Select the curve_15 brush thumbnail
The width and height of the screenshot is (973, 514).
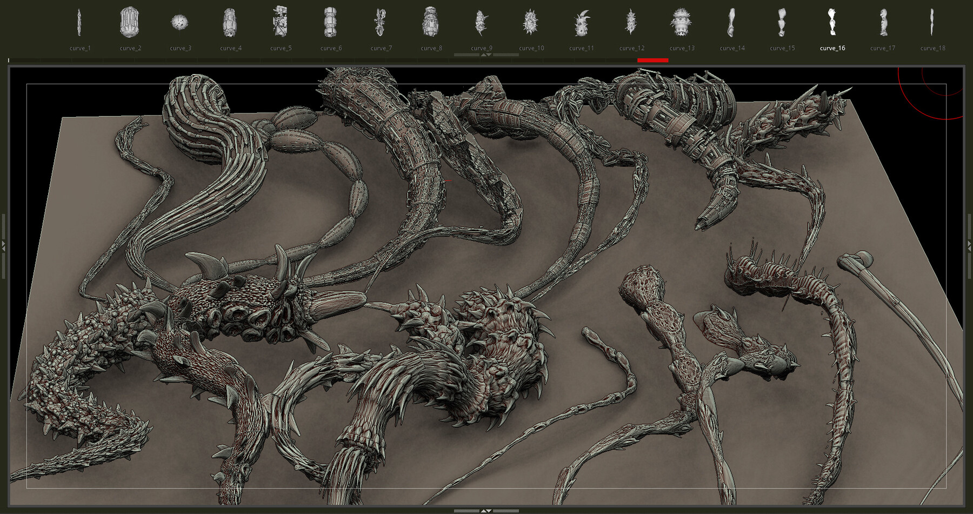pyautogui.click(x=782, y=22)
